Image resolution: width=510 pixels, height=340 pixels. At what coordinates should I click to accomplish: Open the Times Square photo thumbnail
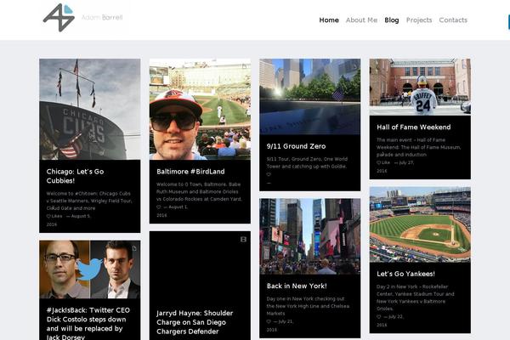310,236
